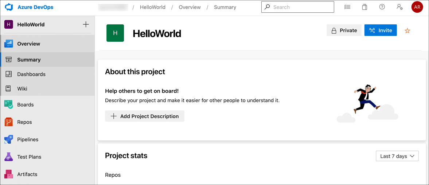The width and height of the screenshot is (429, 185).
Task: Expand the Last 7 days dropdown
Action: click(397, 156)
